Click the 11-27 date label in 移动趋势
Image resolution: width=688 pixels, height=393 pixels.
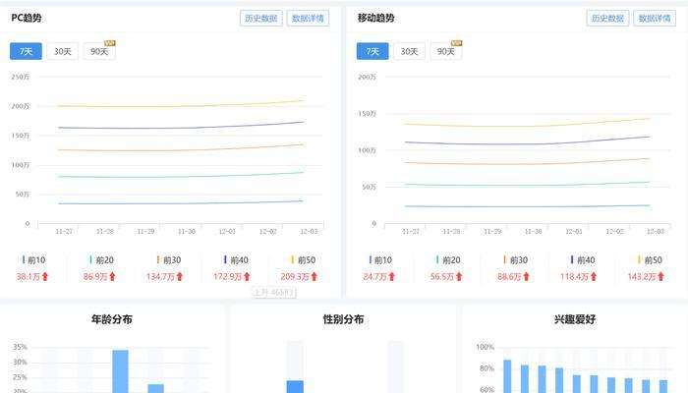(x=411, y=231)
